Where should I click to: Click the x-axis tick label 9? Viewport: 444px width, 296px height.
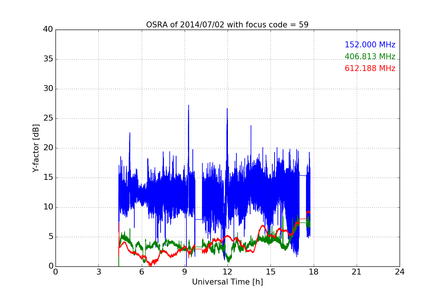coord(185,272)
